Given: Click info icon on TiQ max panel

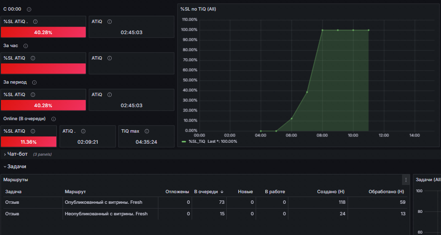Looking at the screenshot, I should pos(146,131).
